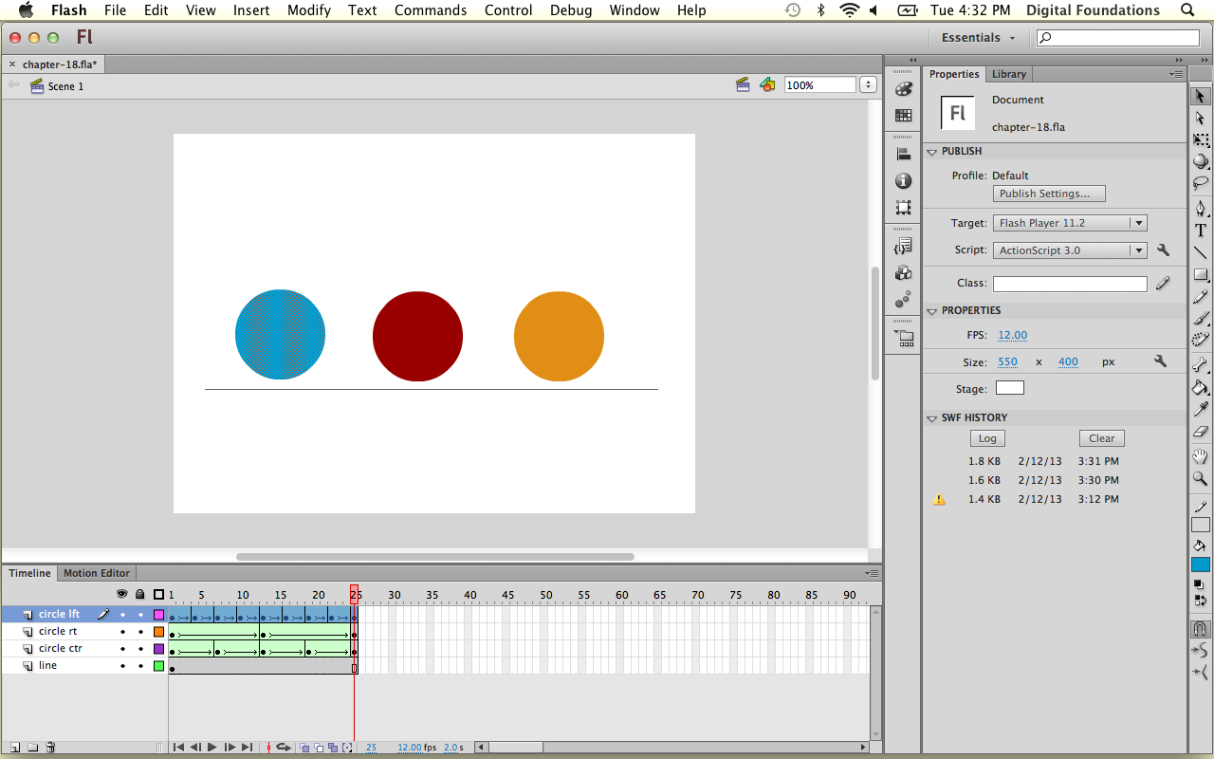The width and height of the screenshot is (1214, 759).
Task: Pick the Eraser tool
Action: click(x=1201, y=433)
